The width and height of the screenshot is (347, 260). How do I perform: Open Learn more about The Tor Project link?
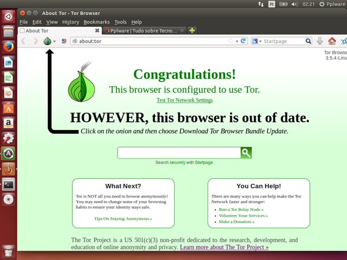pos(224,247)
